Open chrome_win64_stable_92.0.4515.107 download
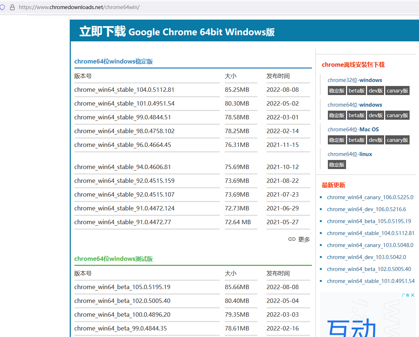 click(124, 195)
